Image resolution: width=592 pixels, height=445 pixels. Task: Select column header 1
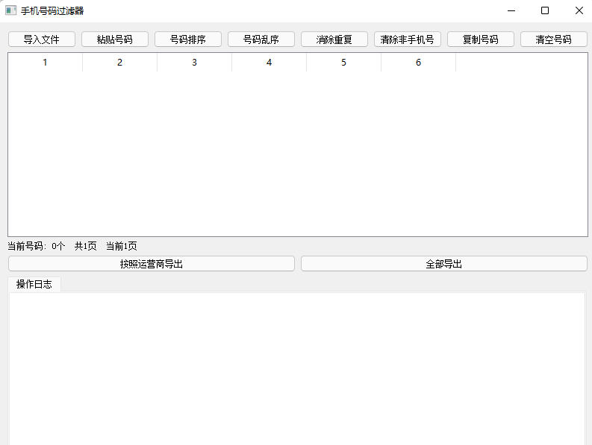[x=45, y=63]
